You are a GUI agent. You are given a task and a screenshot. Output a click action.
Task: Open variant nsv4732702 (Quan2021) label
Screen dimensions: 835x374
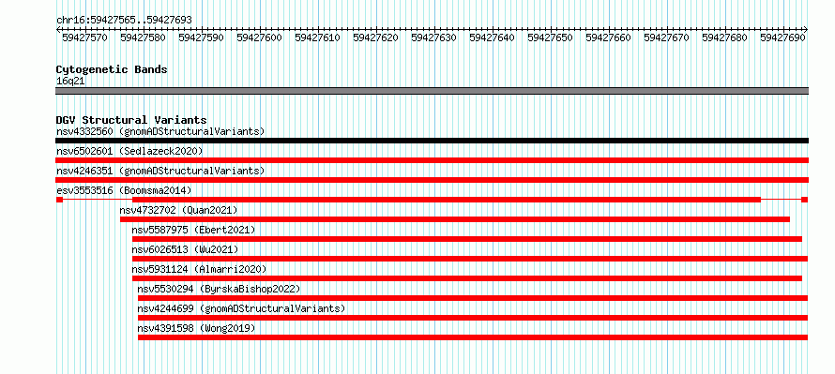click(x=178, y=210)
